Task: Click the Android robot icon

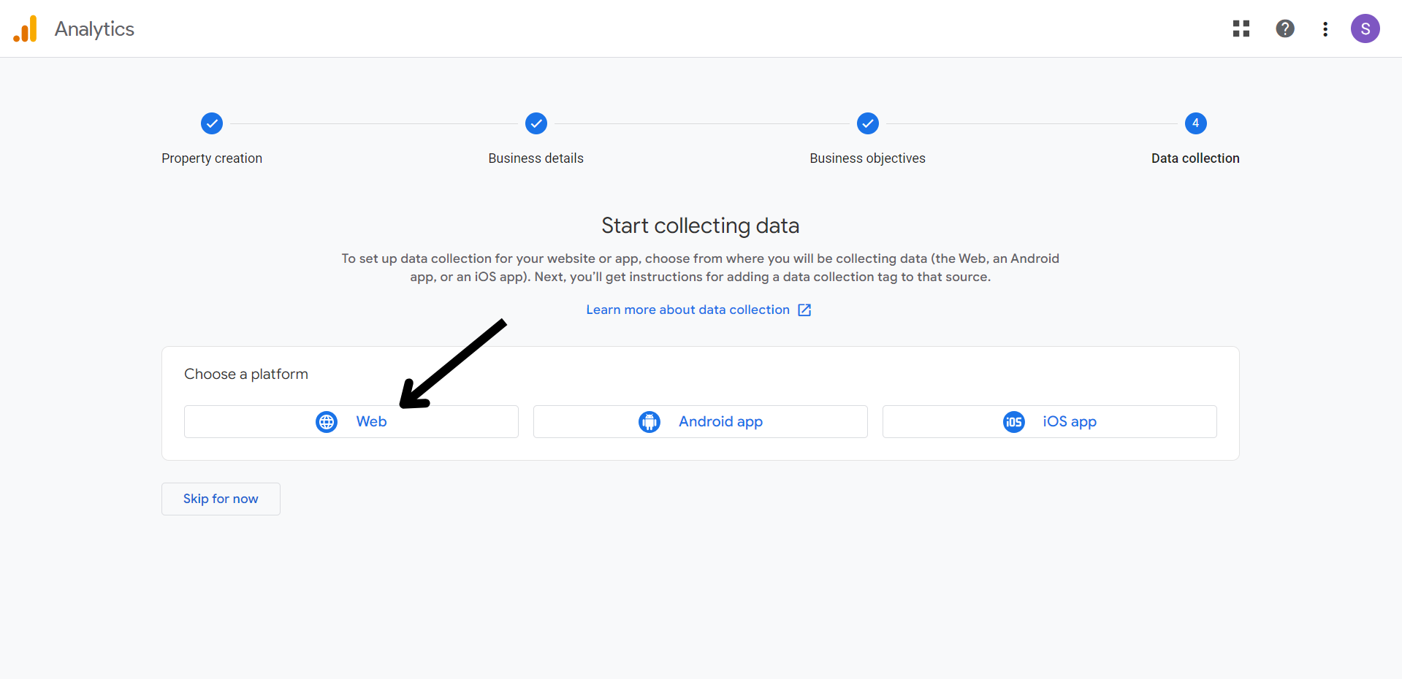Action: (x=649, y=422)
